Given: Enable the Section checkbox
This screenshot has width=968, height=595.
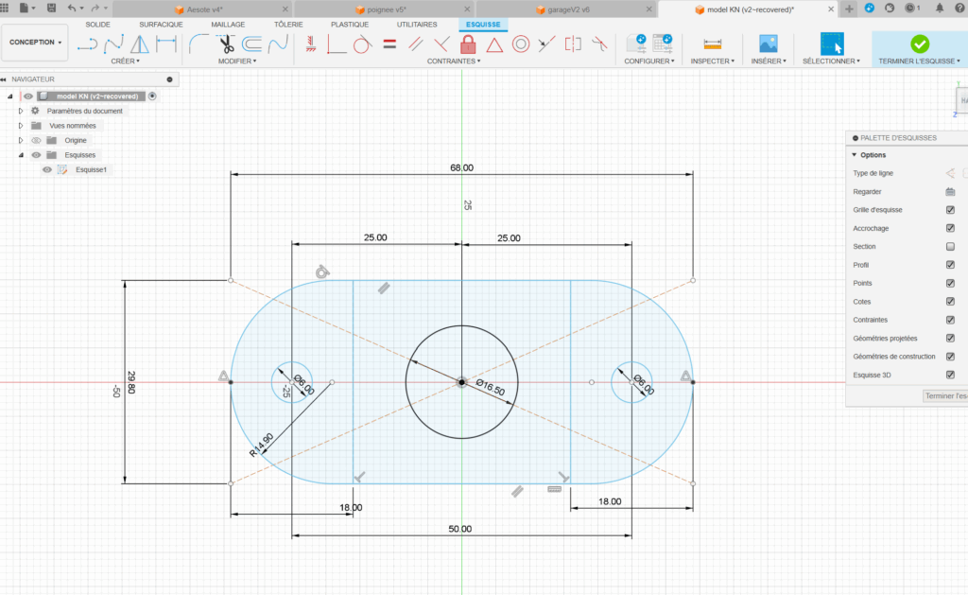Looking at the screenshot, I should (950, 247).
